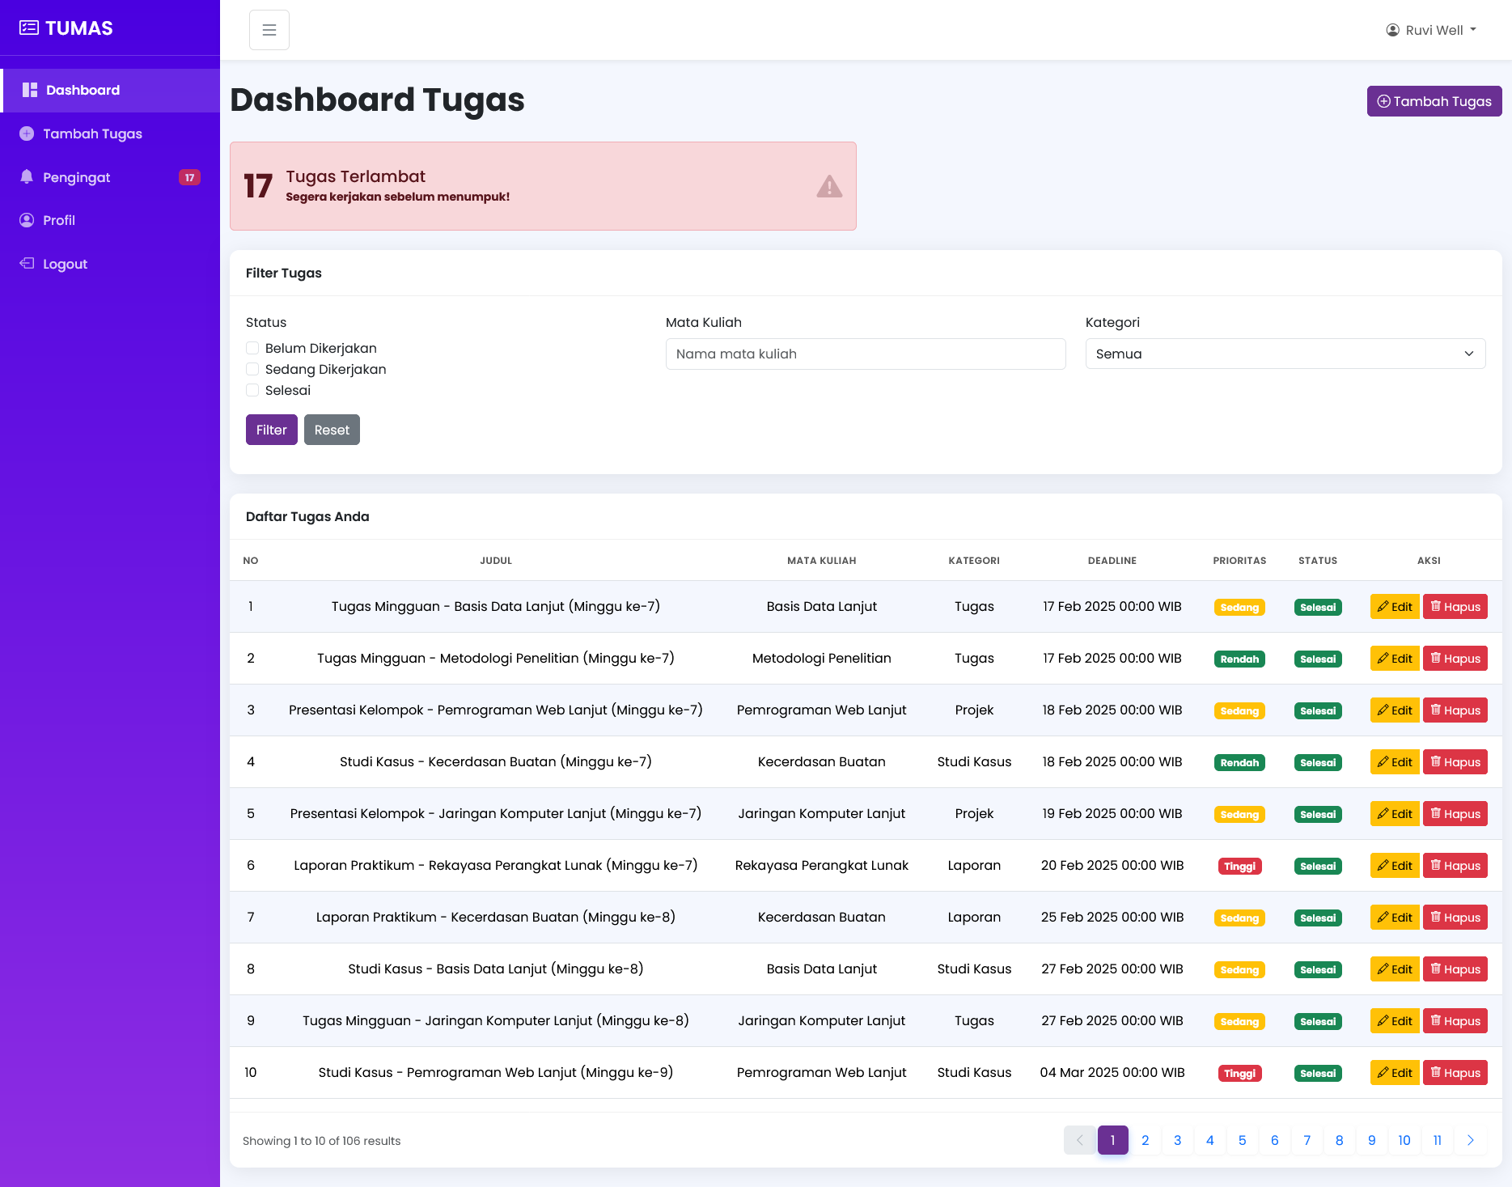The image size is (1512, 1187).
Task: Expand the Ruvi Well user menu
Action: click(1433, 30)
